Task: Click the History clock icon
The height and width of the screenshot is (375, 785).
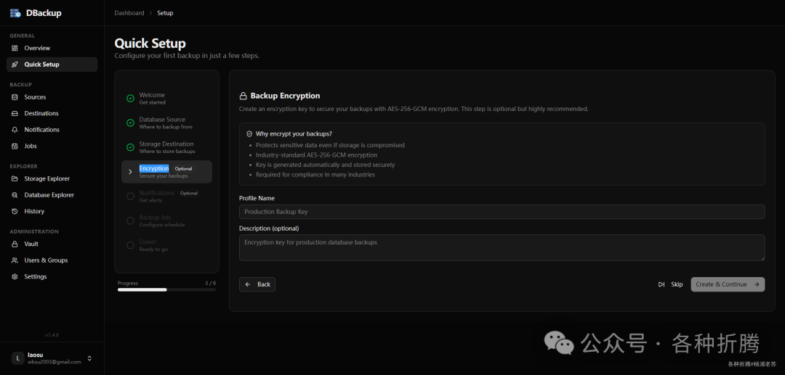Action: [x=15, y=211]
